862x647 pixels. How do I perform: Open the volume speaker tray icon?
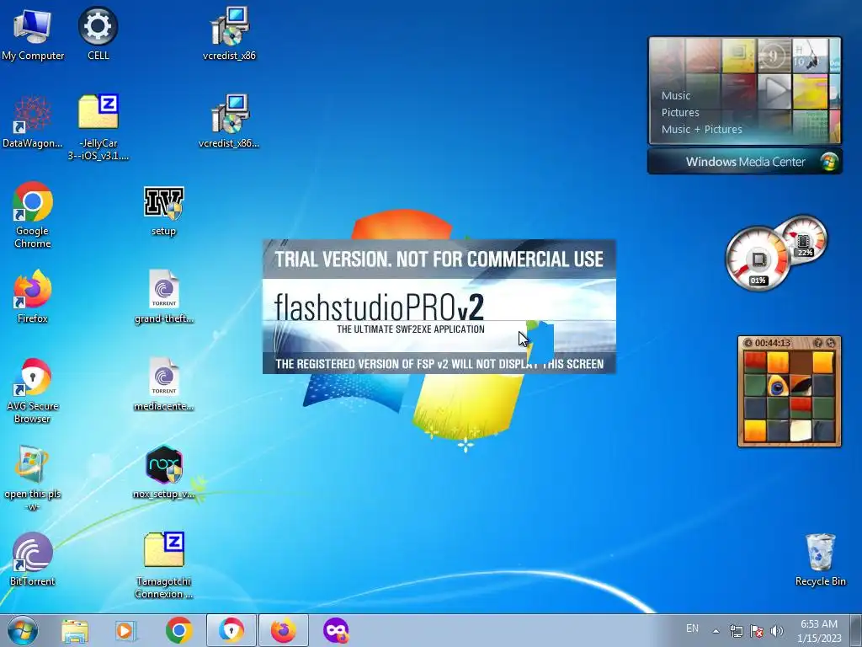(777, 631)
